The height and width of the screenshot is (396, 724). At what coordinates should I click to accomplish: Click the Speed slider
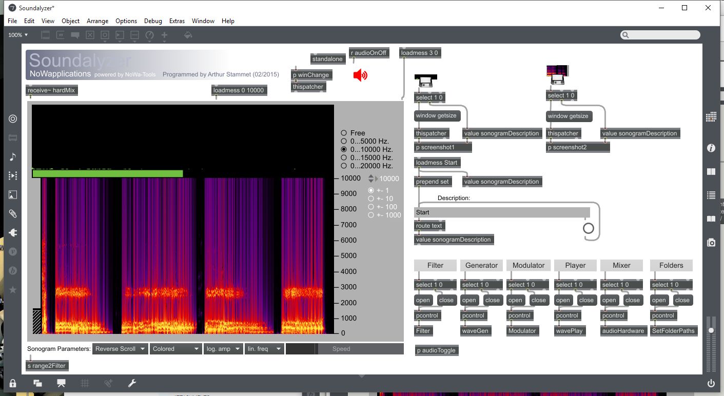tap(345, 349)
